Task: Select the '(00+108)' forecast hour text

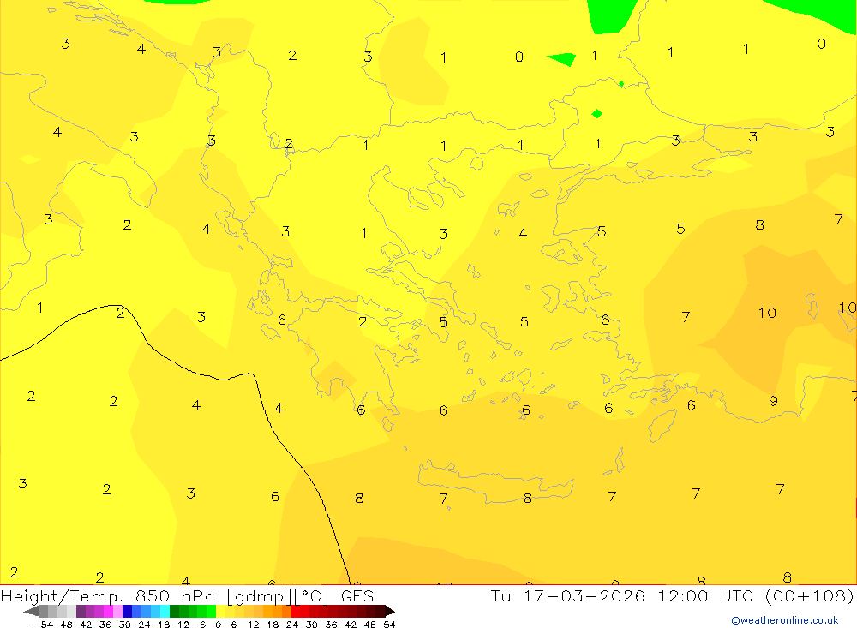Action: click(x=809, y=596)
